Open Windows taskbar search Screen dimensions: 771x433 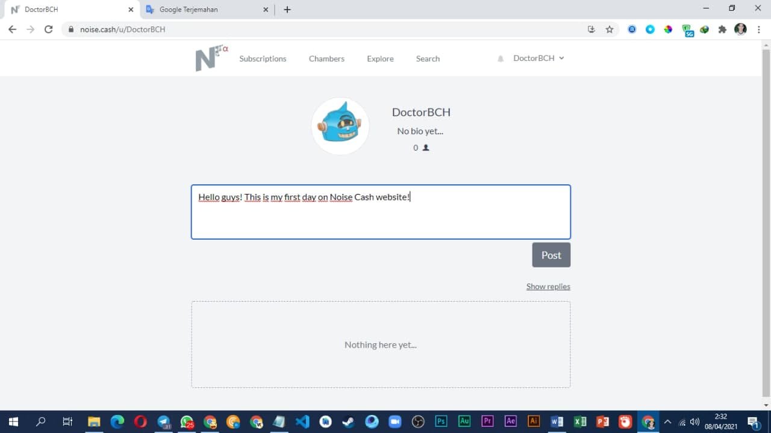(40, 422)
